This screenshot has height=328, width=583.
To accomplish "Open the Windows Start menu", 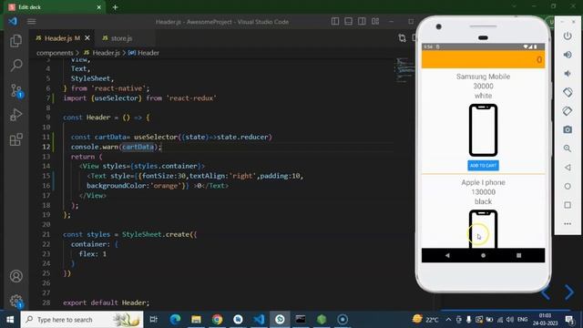I will (x=10, y=320).
